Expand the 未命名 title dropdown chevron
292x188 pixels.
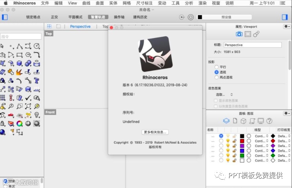153,10
